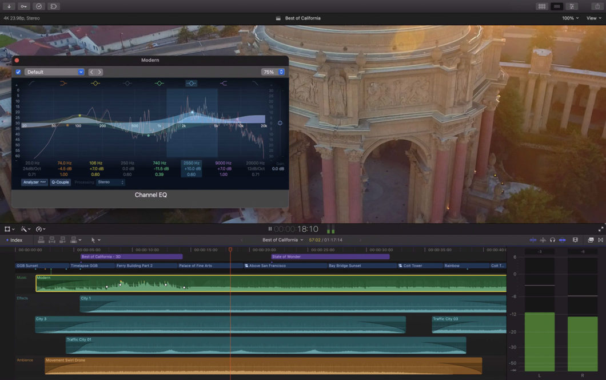Enable Q-Couple in the Channel EQ window
Viewport: 606px width, 380px height.
60,182
